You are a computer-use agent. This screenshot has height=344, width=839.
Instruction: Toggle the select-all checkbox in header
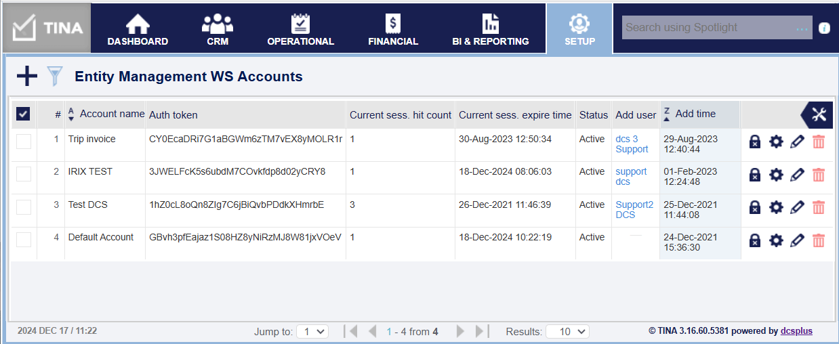(23, 114)
